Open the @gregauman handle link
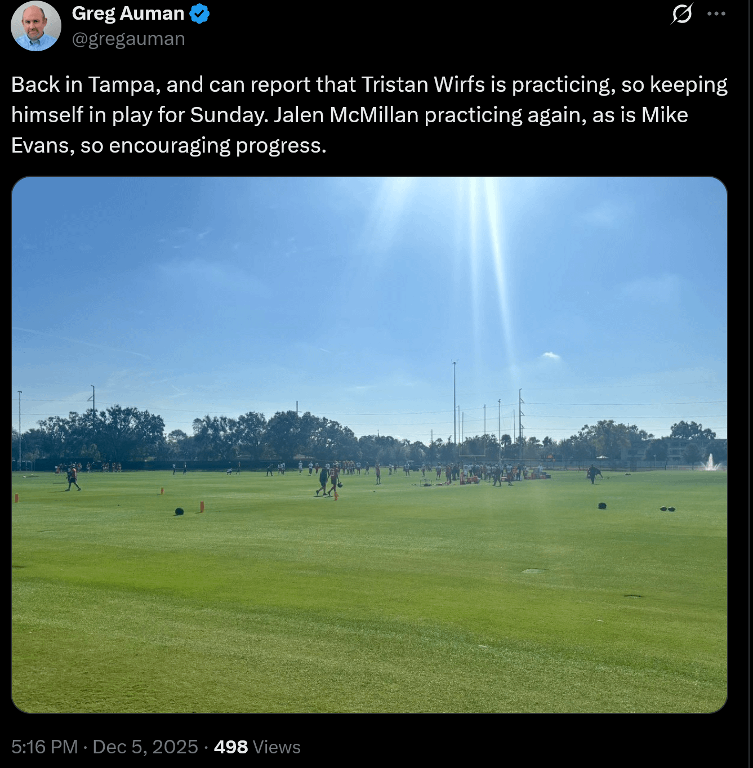The height and width of the screenshot is (768, 753). (x=128, y=39)
